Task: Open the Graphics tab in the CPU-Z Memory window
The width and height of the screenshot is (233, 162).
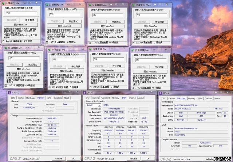Action: coord(58,98)
